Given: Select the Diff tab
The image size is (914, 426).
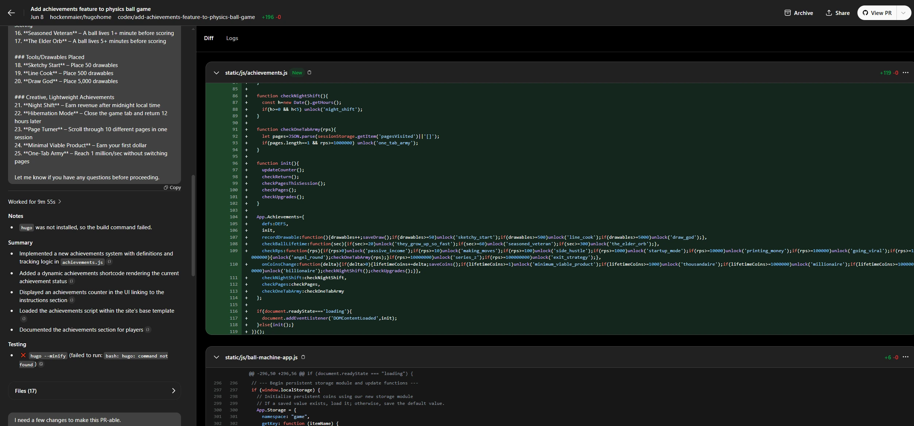Looking at the screenshot, I should [208, 38].
